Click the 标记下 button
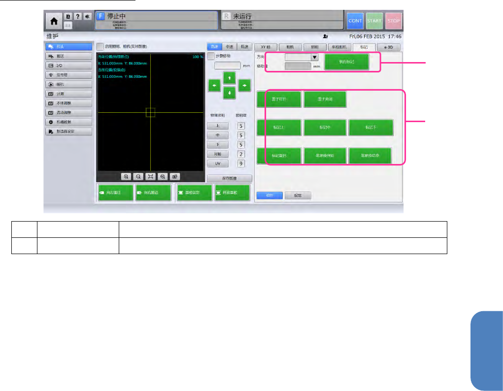Viewport: 503px width, 391px height. point(370,128)
